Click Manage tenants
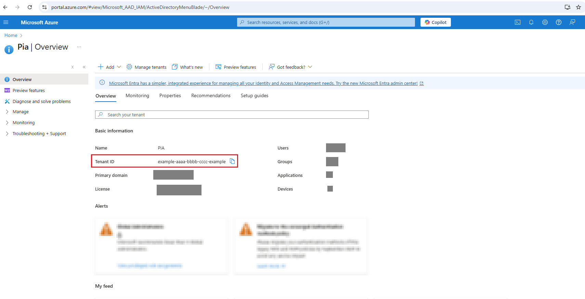This screenshot has height=299, width=585. click(146, 67)
